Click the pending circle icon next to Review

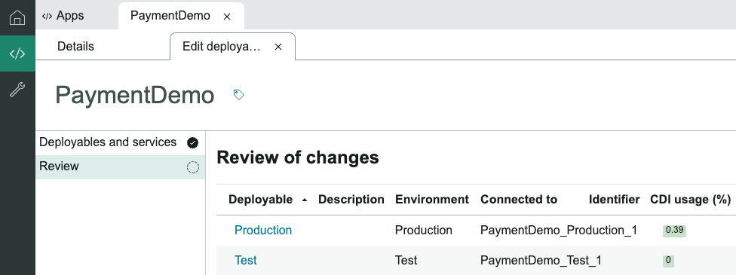(x=193, y=167)
